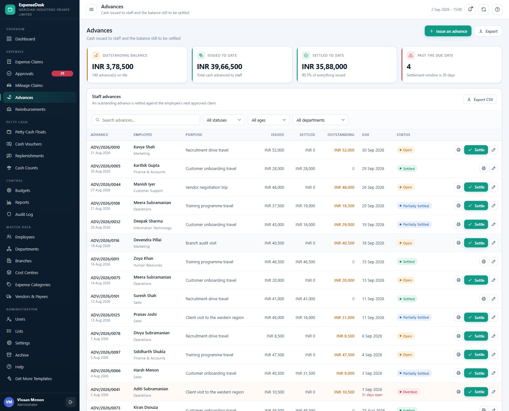Open the help question-mark icon
The width and height of the screenshot is (509, 411).
point(497,10)
